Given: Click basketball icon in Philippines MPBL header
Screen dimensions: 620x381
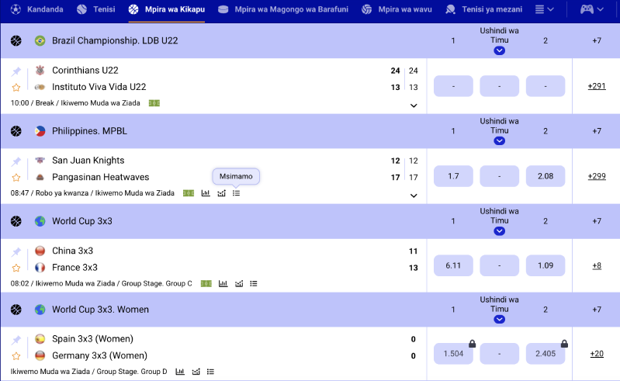Looking at the screenshot, I should [16, 131].
